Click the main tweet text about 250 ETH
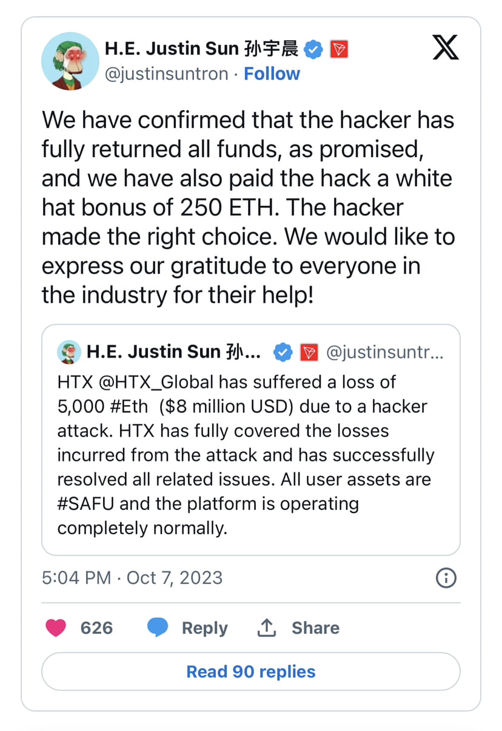Screen dimensions: 502x731 tap(248, 207)
